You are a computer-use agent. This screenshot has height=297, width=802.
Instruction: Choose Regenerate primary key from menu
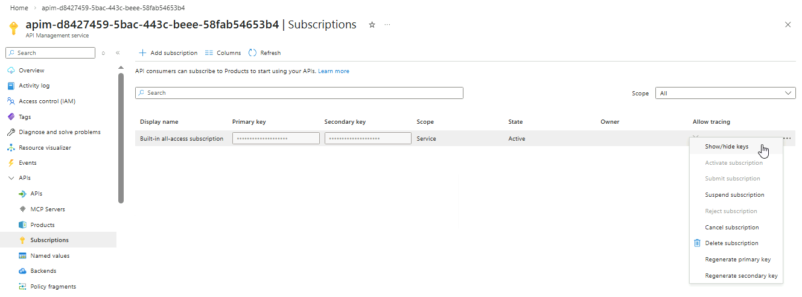737,260
